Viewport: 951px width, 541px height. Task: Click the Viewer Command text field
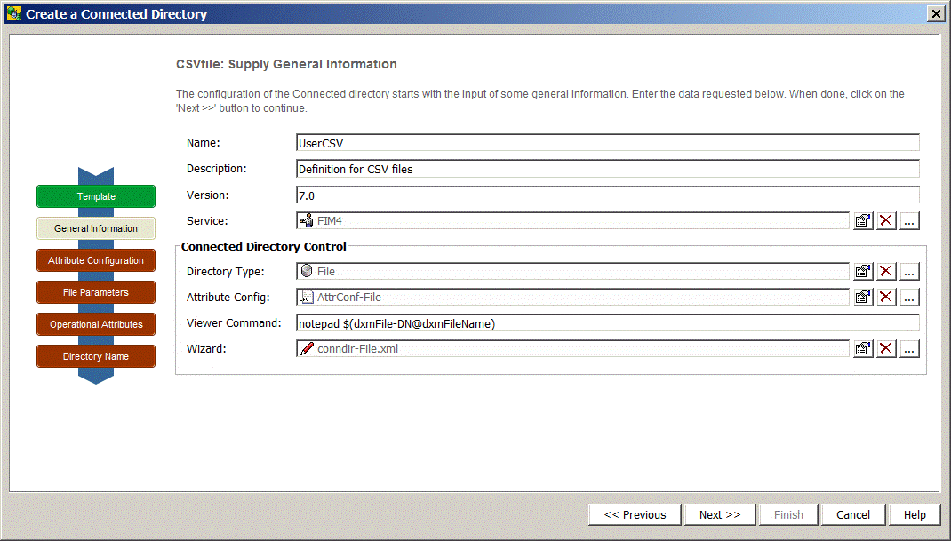(x=607, y=323)
